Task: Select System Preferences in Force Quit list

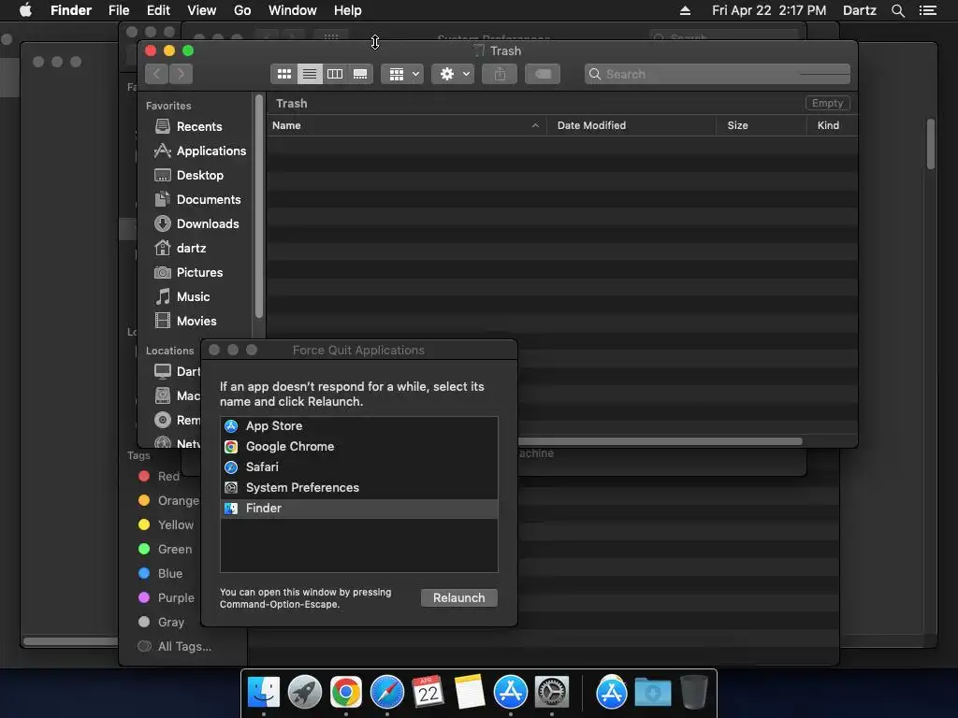Action: (359, 488)
